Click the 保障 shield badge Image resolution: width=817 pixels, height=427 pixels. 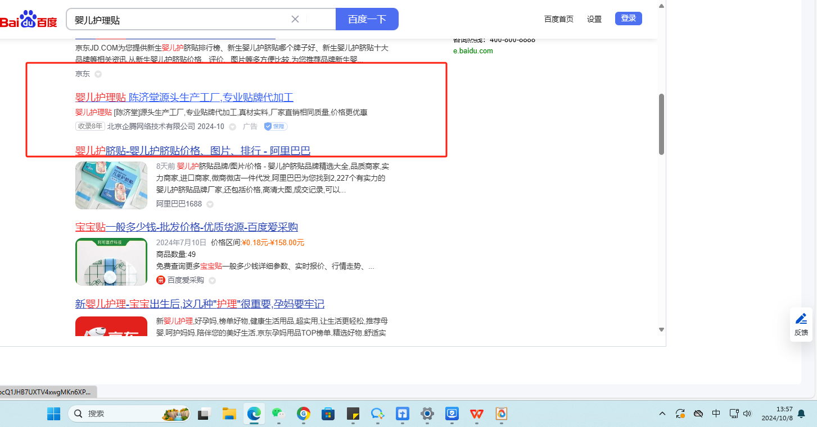pyautogui.click(x=276, y=127)
